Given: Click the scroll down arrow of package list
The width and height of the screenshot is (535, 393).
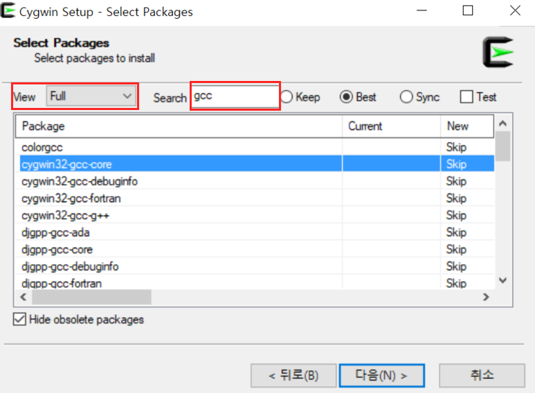Looking at the screenshot, I should tap(503, 280).
